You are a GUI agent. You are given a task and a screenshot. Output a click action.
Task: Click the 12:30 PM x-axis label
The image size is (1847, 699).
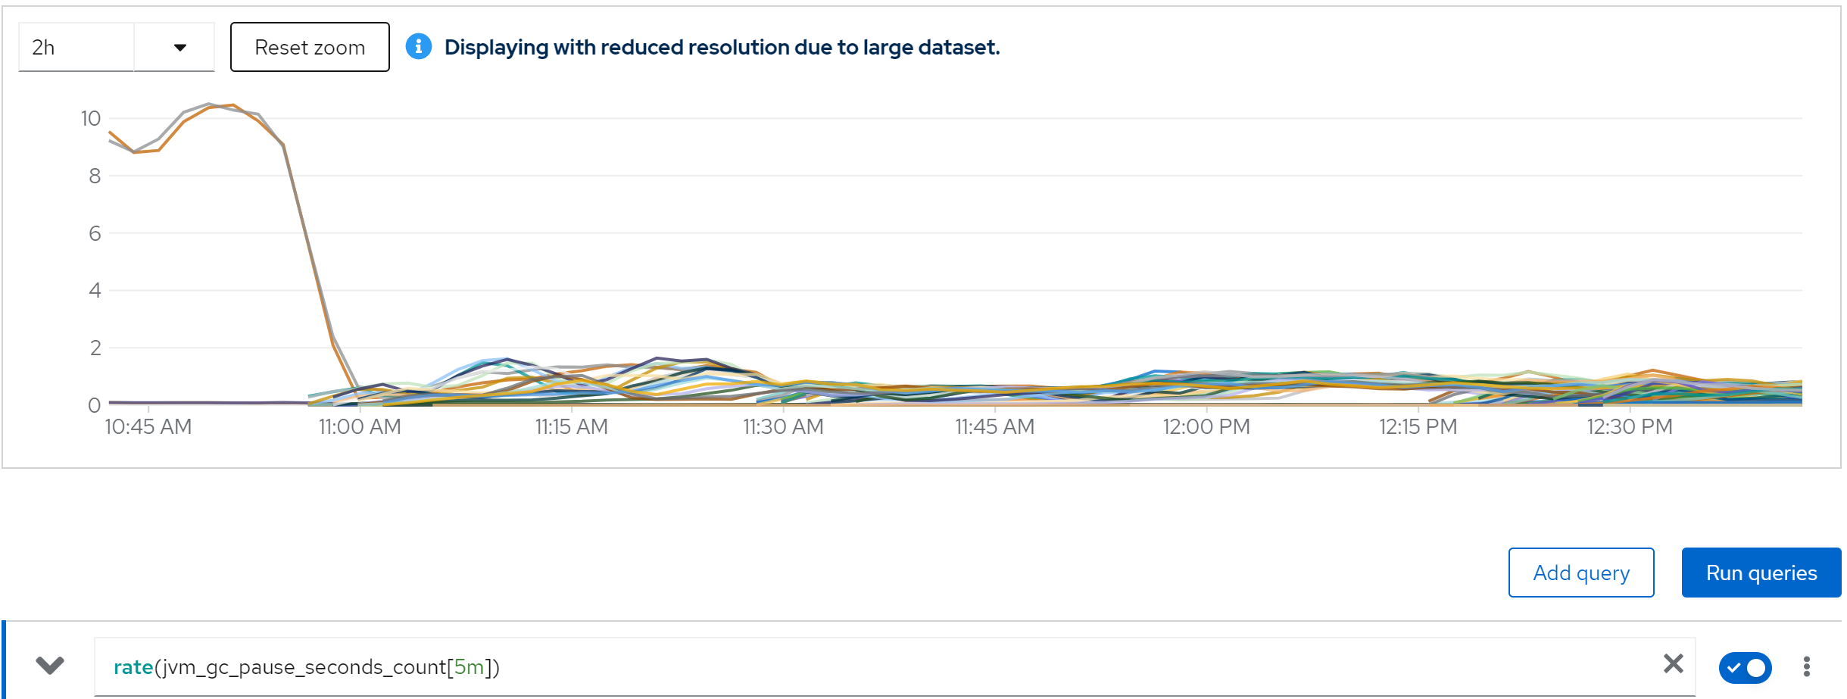pos(1629,427)
